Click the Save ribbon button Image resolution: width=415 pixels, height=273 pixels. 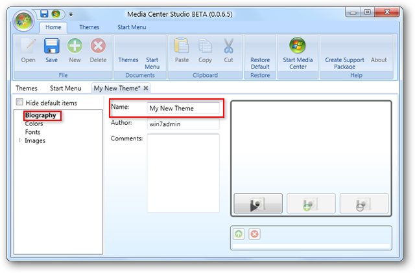point(52,50)
